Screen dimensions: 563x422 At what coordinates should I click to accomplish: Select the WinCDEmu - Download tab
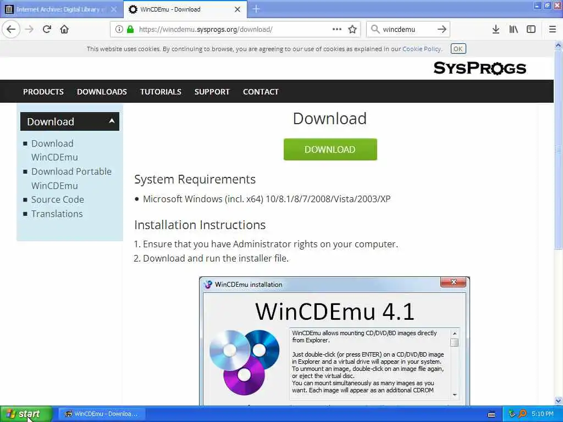(x=185, y=9)
